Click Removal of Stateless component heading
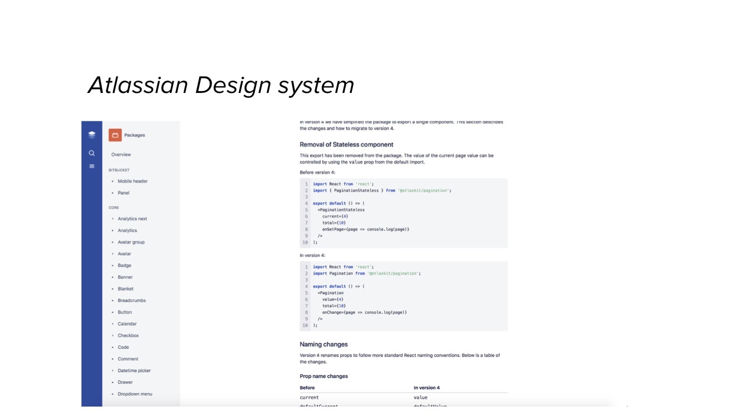Screen dimensions: 747x419 tap(346, 145)
